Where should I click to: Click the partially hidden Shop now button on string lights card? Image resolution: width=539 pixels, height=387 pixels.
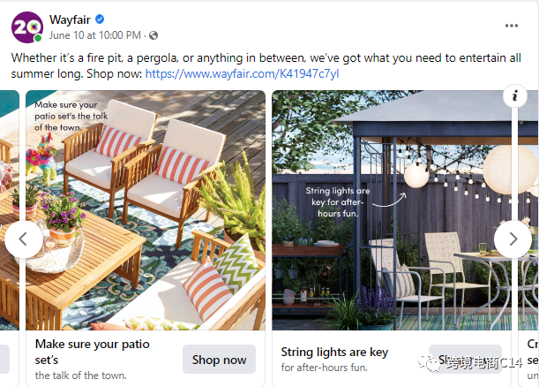pyautogui.click(x=465, y=360)
